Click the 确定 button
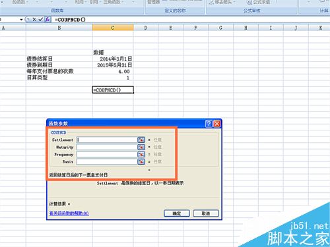The height and width of the screenshot is (247, 330). (x=176, y=213)
